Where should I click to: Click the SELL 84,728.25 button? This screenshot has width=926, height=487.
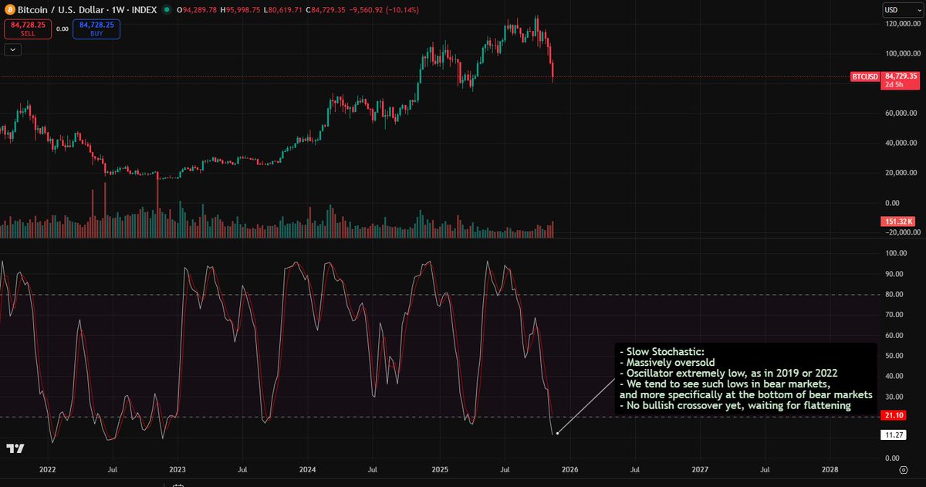(x=27, y=29)
